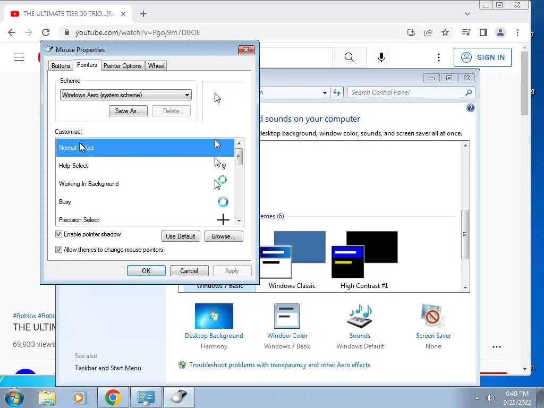Bookmark this page with star icon
544x408 pixels.
445,32
